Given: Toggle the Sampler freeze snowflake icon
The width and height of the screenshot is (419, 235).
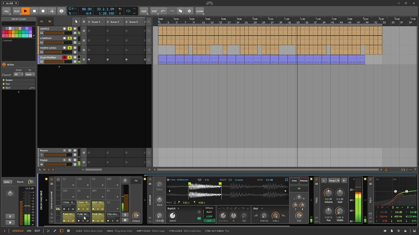Looking at the screenshot, I should [199, 212].
